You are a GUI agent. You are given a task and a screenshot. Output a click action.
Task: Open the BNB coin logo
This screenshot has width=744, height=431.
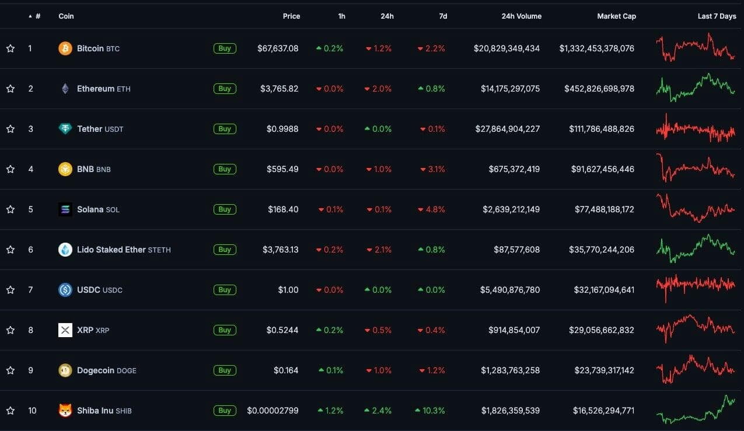[65, 169]
